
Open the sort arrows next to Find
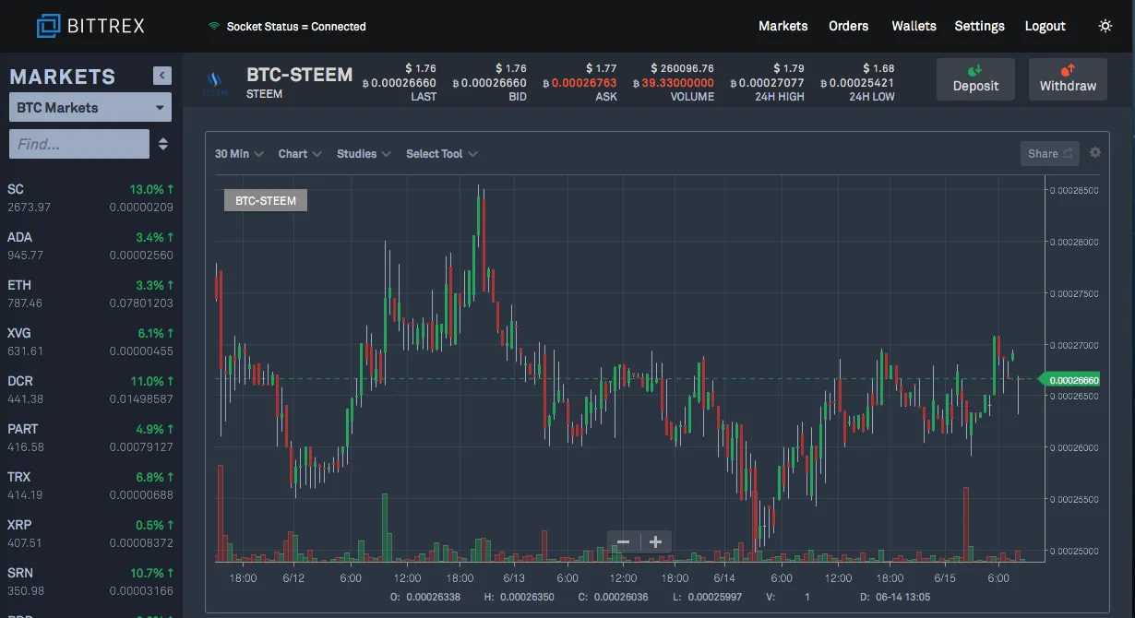tap(163, 144)
